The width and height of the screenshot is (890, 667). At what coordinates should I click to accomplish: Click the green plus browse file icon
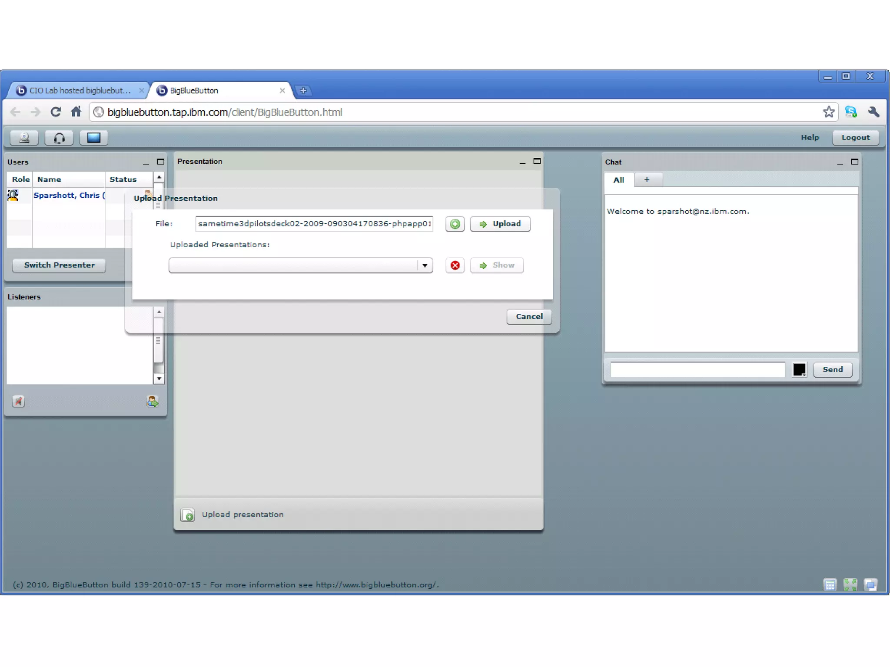(x=455, y=224)
